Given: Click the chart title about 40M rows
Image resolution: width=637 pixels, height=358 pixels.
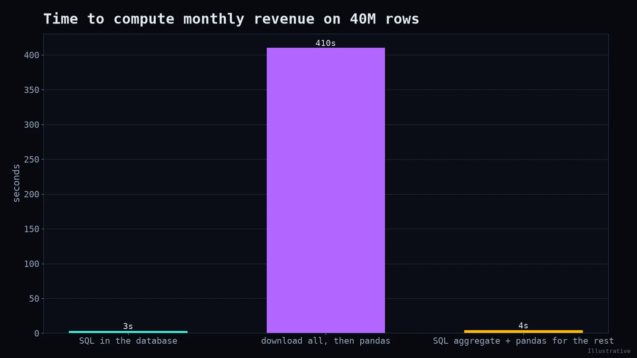Looking at the screenshot, I should point(231,19).
